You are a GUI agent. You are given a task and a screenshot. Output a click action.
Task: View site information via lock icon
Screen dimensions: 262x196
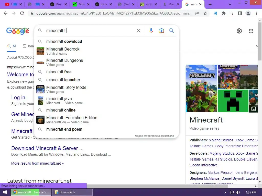[x=32, y=13]
